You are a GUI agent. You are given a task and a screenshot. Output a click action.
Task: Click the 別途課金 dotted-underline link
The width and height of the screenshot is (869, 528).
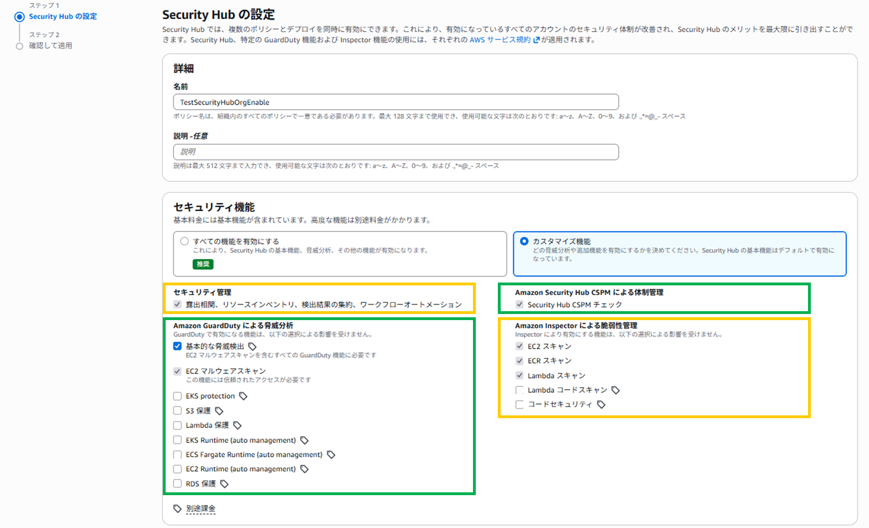tap(201, 509)
